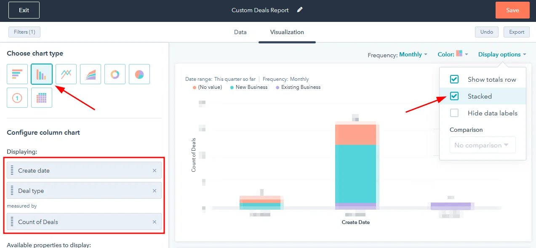Switch to the Data tab
536x248 pixels.
pyautogui.click(x=240, y=32)
